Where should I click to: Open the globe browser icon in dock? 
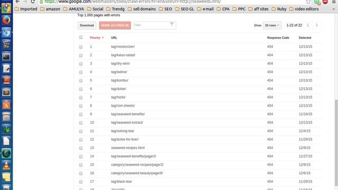pos(6,154)
